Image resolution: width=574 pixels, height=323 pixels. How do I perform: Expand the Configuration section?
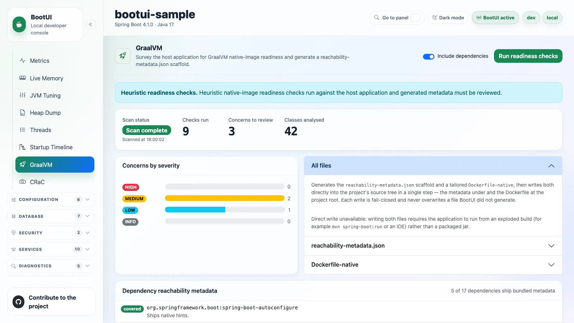(x=51, y=200)
